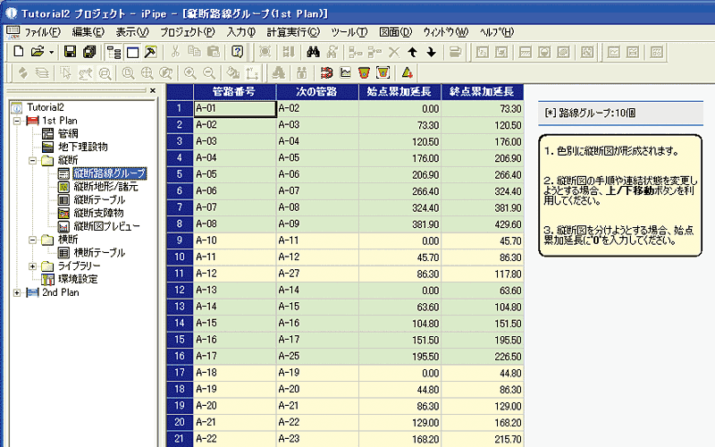Expand the 2nd Plan tree node
Viewport: 715px width, 447px height.
pyautogui.click(x=17, y=293)
